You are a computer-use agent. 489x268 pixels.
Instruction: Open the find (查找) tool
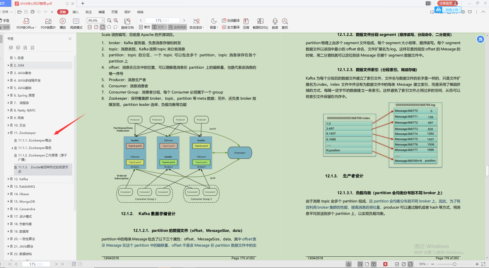(x=285, y=23)
